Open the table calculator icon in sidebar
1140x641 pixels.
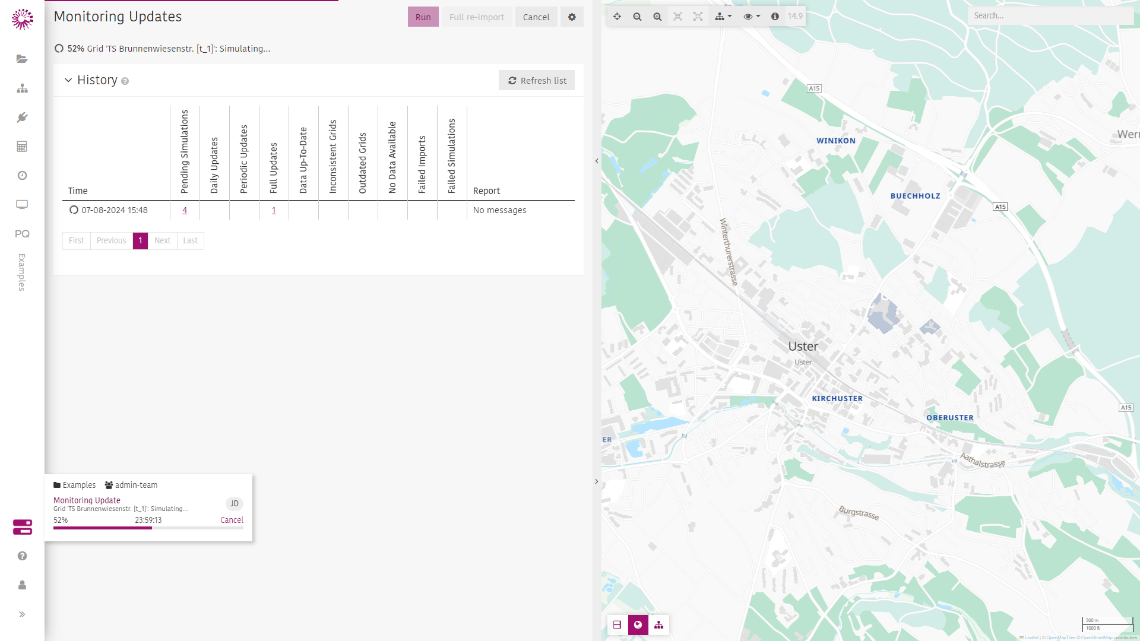pos(22,147)
